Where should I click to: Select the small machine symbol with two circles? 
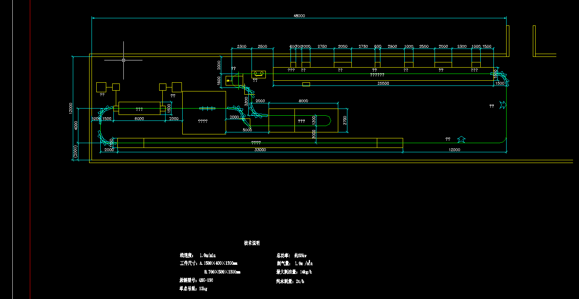coord(259,74)
